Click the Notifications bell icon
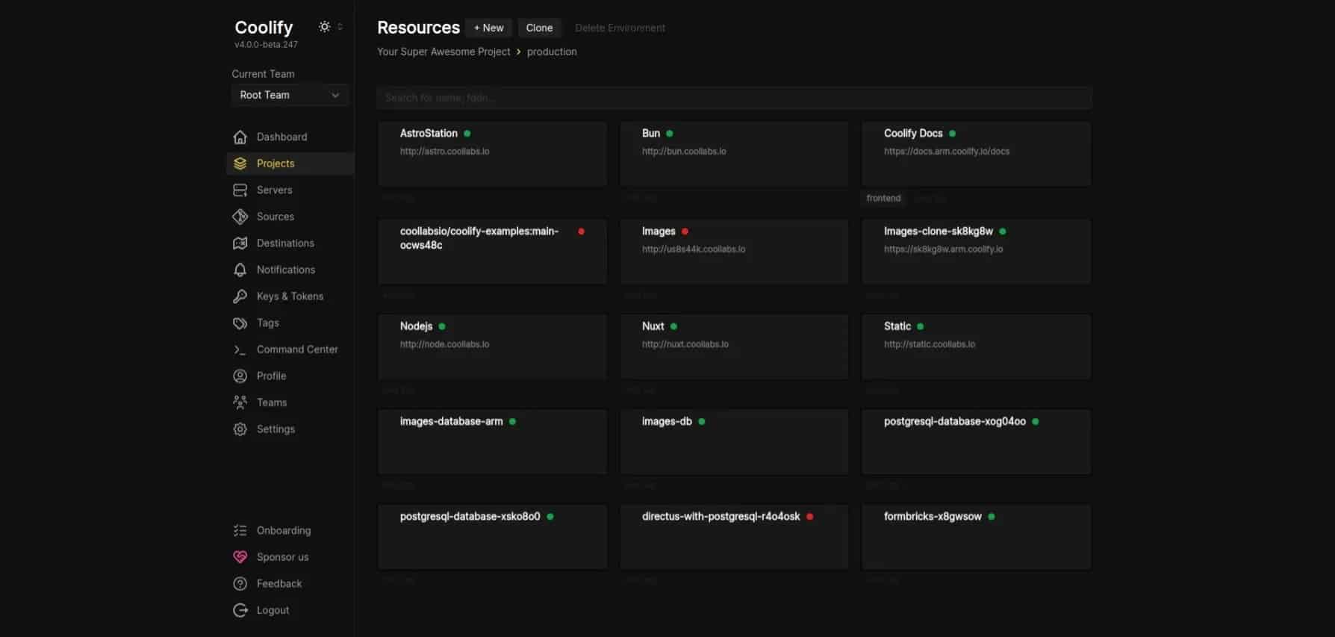This screenshot has width=1335, height=637. coord(240,270)
